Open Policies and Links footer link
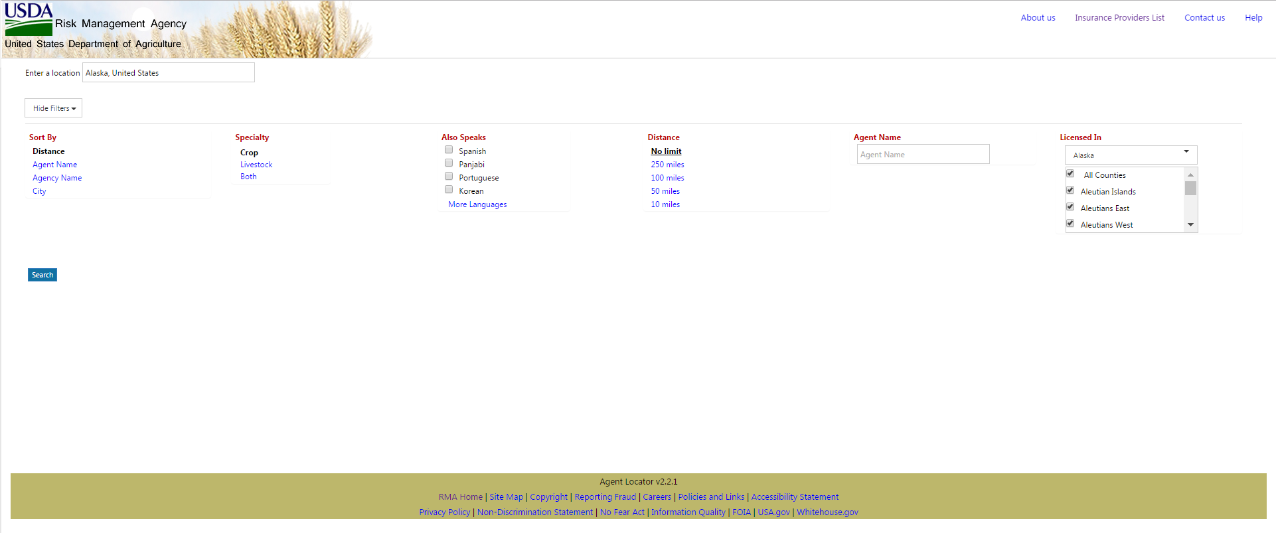The width and height of the screenshot is (1276, 533). click(x=711, y=497)
